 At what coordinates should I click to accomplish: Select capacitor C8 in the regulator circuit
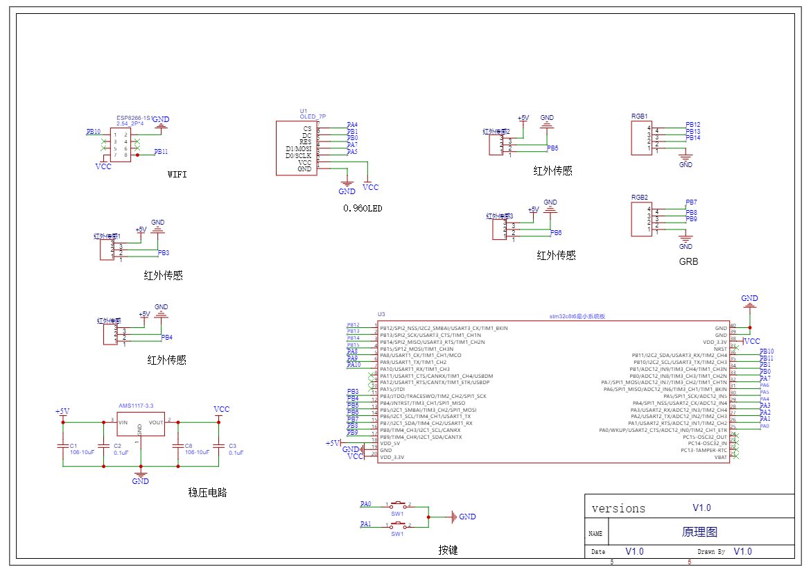pyautogui.click(x=178, y=445)
